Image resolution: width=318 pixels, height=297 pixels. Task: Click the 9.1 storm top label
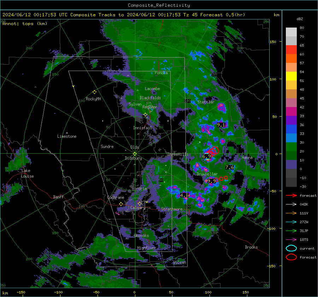coord(221,125)
